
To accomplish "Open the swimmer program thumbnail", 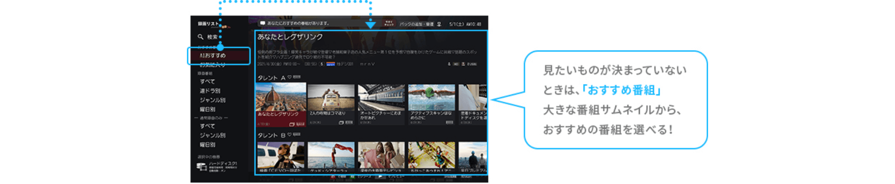I will tap(432, 98).
